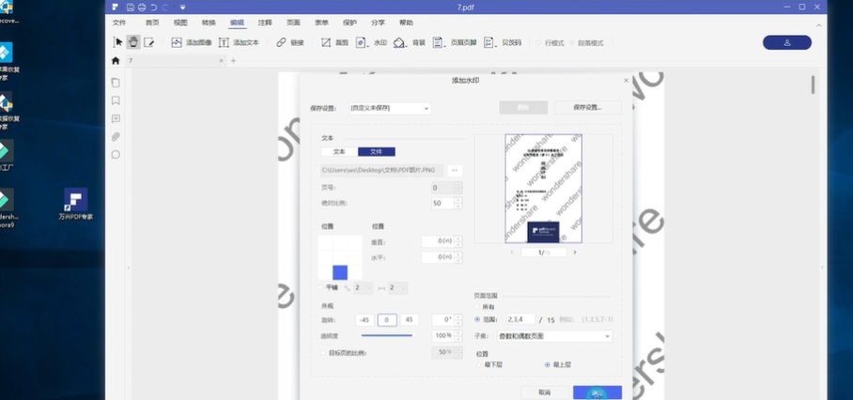Go to next preview page arrow
853x400 pixels.
tap(575, 253)
